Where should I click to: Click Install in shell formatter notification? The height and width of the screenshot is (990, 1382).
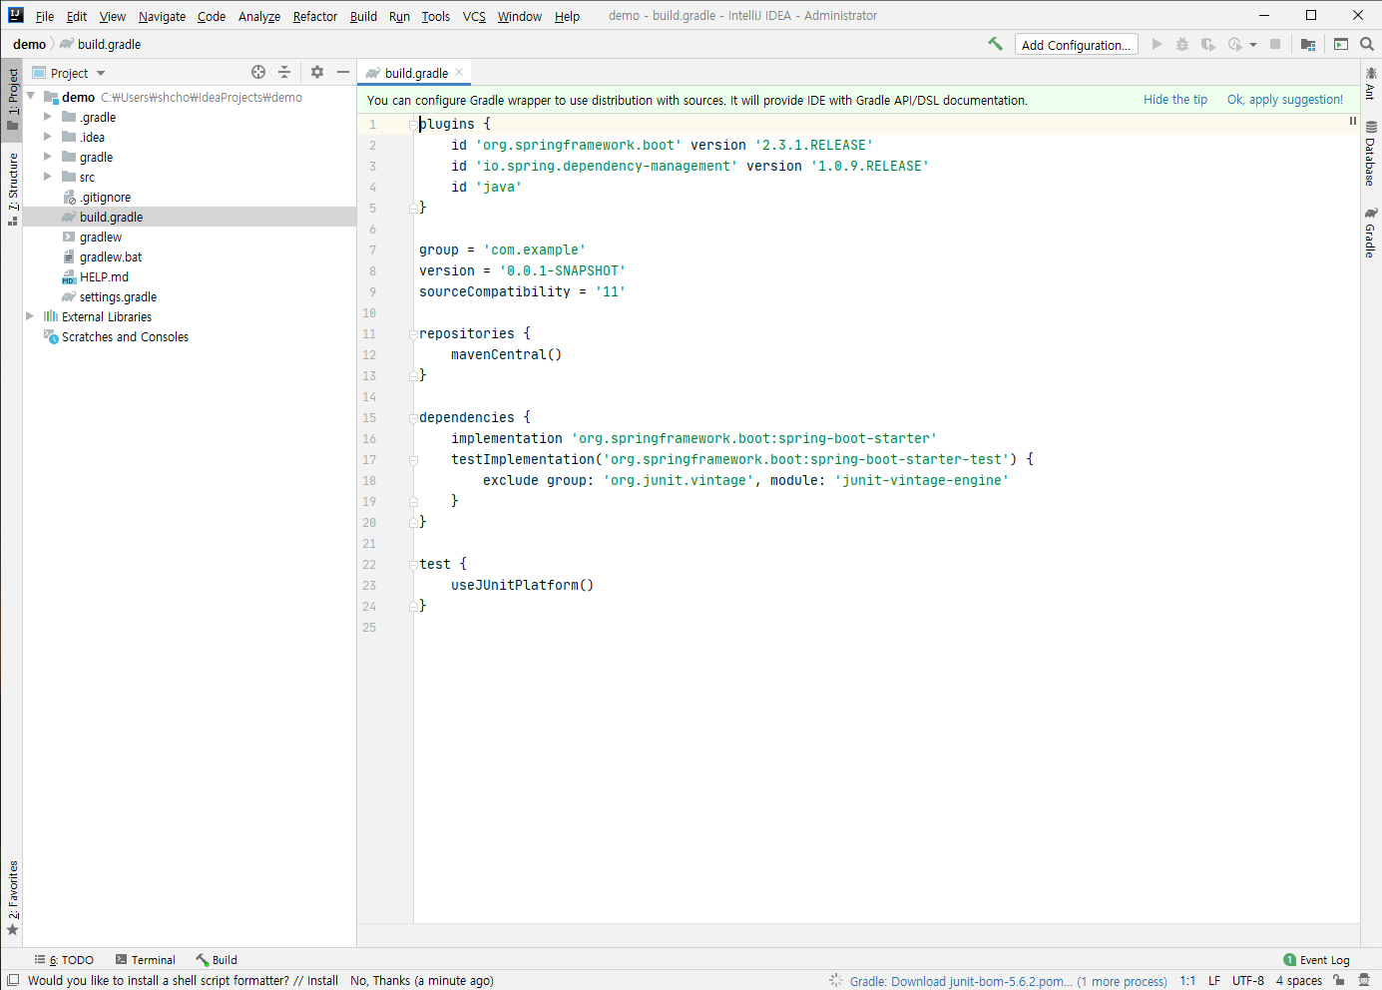pyautogui.click(x=322, y=981)
